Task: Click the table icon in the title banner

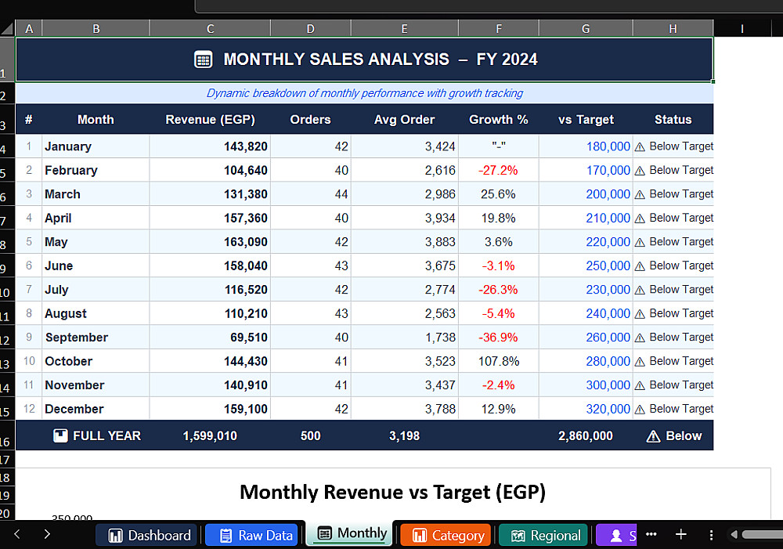Action: click(203, 60)
